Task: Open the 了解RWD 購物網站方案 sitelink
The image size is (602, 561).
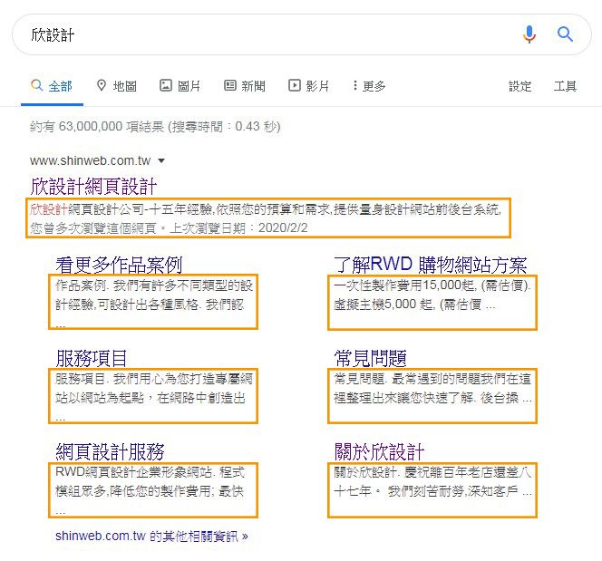Action: [x=431, y=265]
